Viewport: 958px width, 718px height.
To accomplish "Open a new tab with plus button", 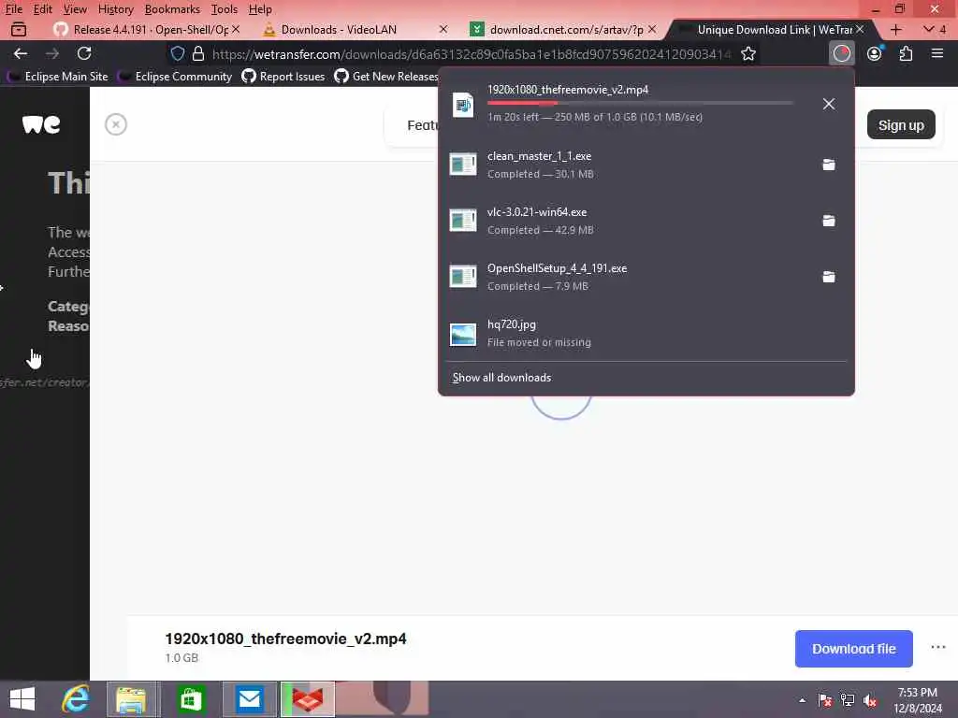I will [895, 29].
